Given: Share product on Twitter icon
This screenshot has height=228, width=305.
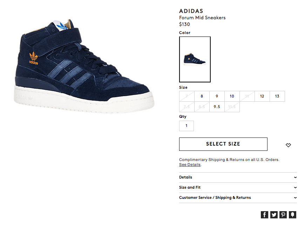Looking at the screenshot, I should pyautogui.click(x=274, y=215).
